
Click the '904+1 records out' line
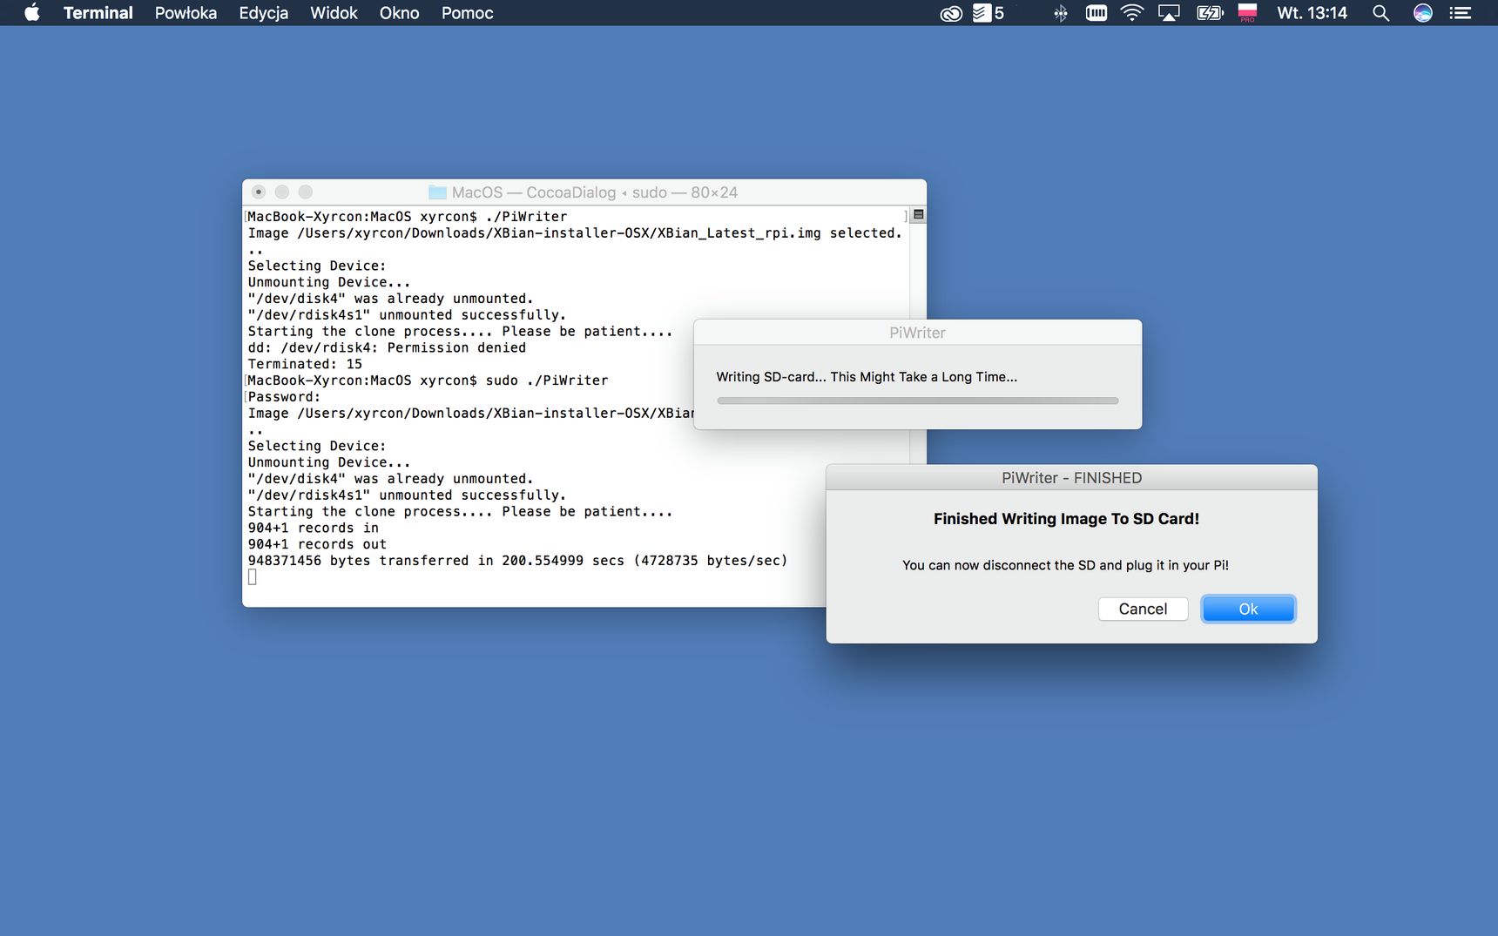(317, 544)
